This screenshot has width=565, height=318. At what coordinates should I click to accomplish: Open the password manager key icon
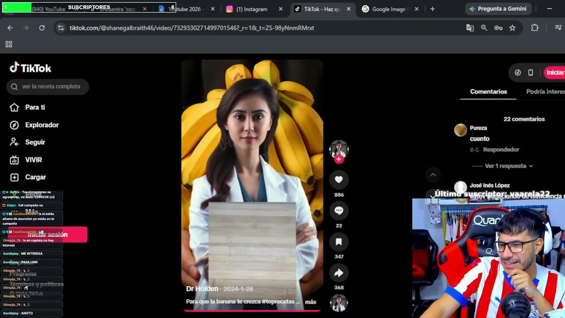click(x=498, y=28)
